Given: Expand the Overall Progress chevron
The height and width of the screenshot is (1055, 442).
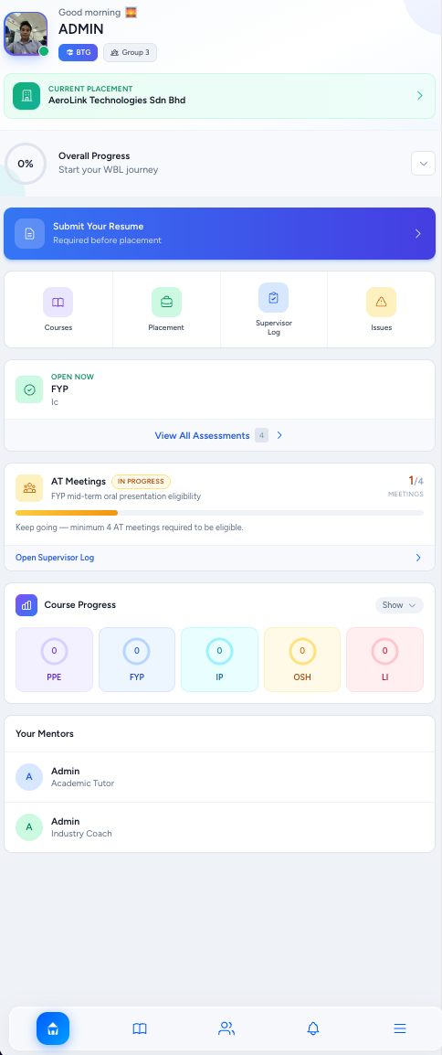Looking at the screenshot, I should pos(423,164).
